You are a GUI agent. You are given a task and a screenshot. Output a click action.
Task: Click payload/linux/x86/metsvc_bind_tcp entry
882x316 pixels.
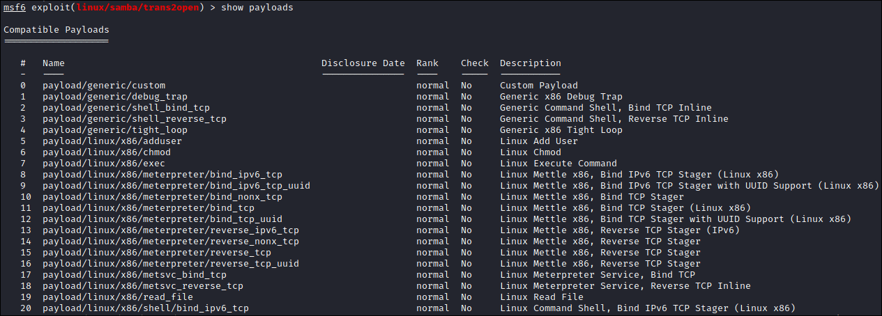tap(135, 275)
